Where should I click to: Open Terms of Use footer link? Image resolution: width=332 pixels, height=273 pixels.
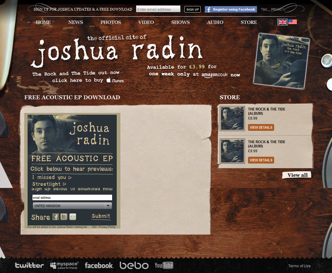[x=299, y=266]
